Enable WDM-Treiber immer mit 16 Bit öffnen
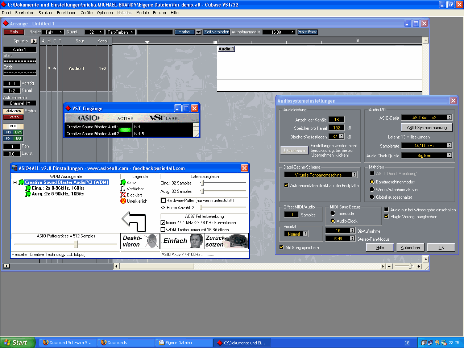Image resolution: width=464 pixels, height=348 pixels. 163,229
